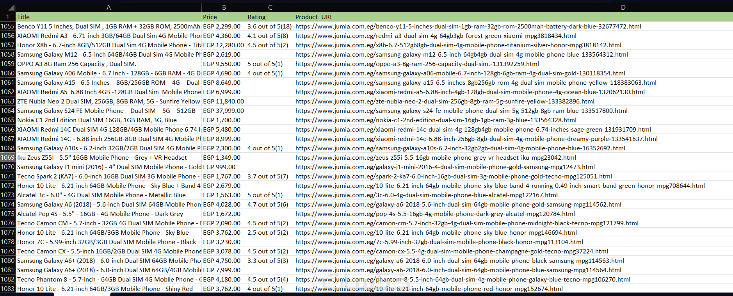Select column D header
The width and height of the screenshot is (733, 296).
(514, 7)
